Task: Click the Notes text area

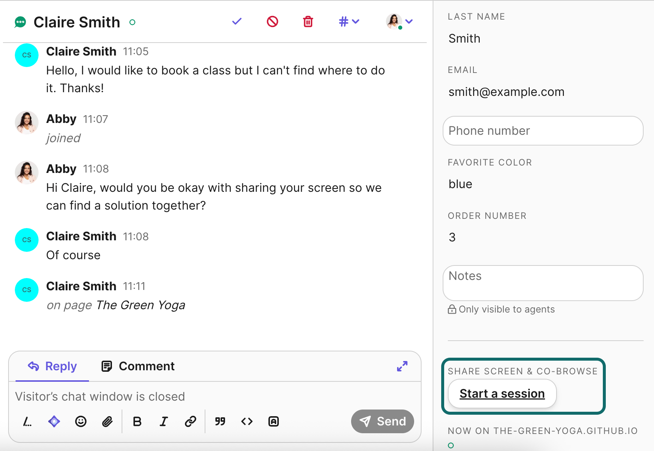Action: (x=543, y=283)
